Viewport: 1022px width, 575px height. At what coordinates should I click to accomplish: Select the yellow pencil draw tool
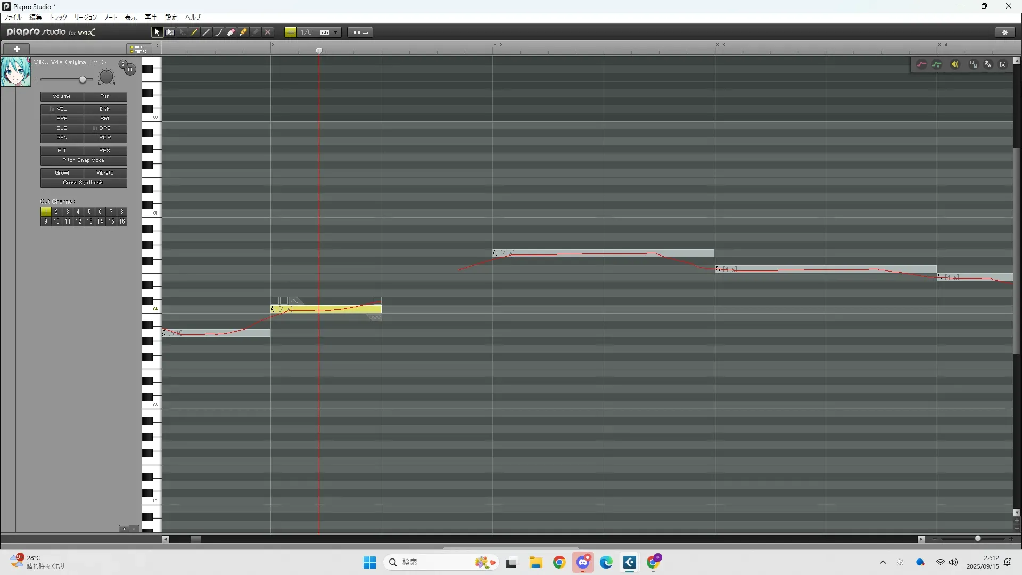click(194, 32)
